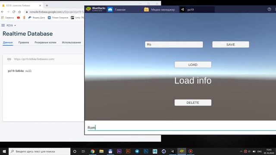Open Photoshop from the taskbar
276x155 pixels.
[146, 151]
